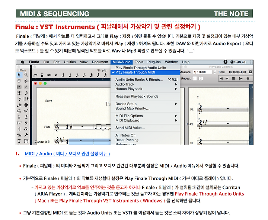Choose the double whole note in Simple palette
268x220 pixels.
tap(49, 75)
